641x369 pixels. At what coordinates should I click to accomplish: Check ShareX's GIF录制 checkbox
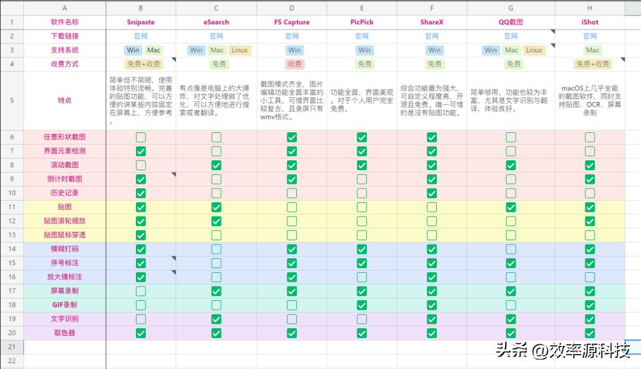point(431,305)
